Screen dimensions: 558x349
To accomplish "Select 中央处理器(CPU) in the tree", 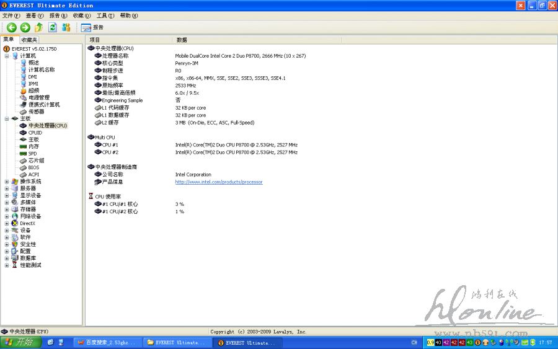I will [x=48, y=126].
